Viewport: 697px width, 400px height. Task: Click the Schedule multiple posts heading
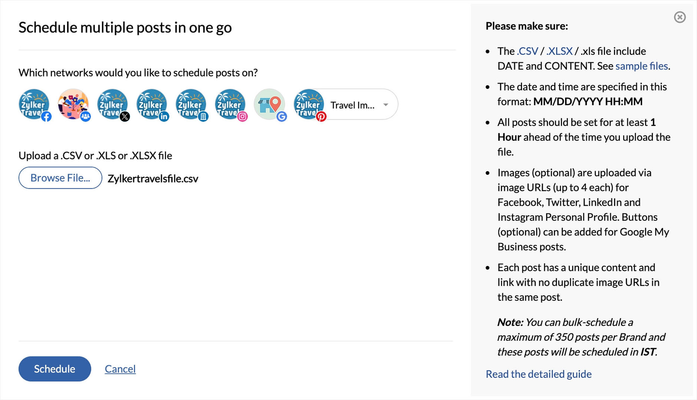tap(125, 27)
